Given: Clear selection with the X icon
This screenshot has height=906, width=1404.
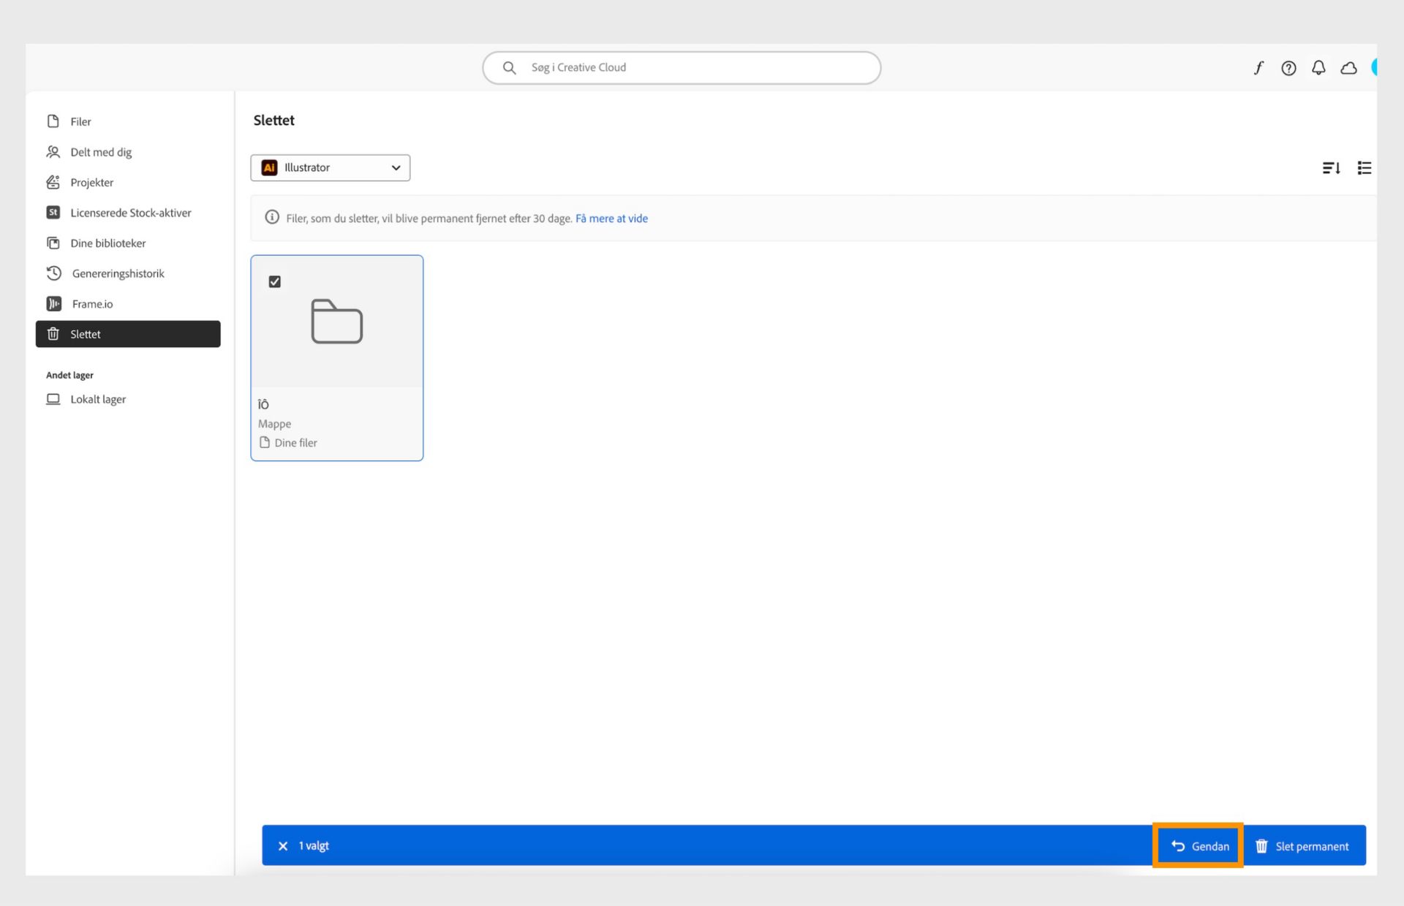Looking at the screenshot, I should coord(283,846).
